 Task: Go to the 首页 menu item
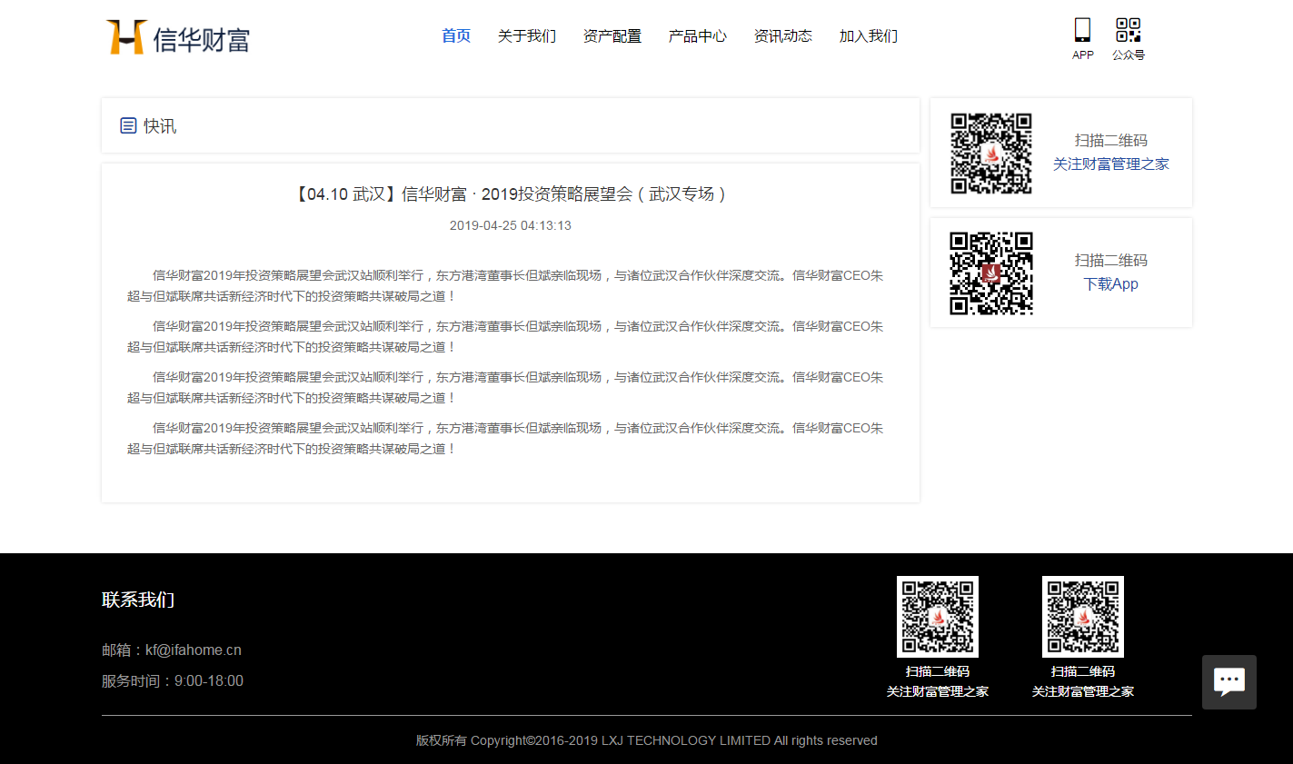coord(456,36)
